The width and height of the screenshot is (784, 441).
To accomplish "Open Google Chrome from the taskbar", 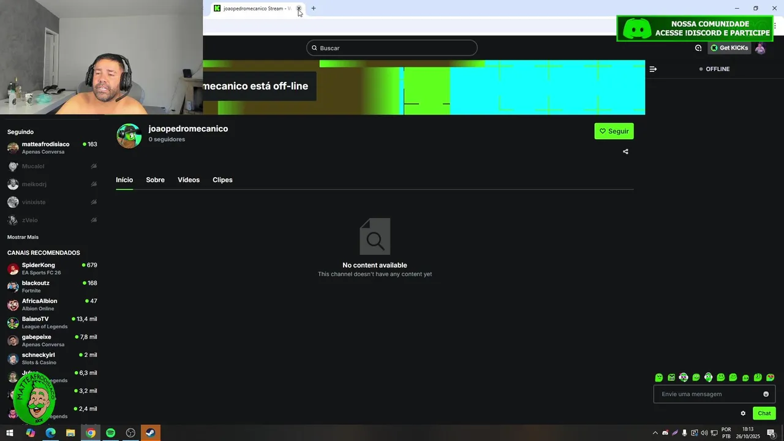I will [91, 433].
